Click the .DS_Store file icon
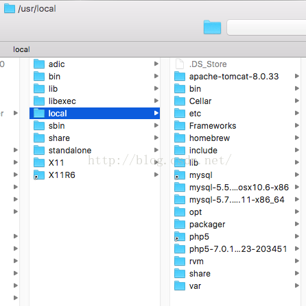Image resolution: width=306 pixels, height=306 pixels. tap(180, 64)
